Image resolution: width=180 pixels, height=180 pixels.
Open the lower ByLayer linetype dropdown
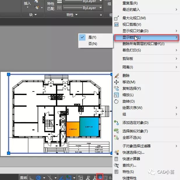coord(100,8)
